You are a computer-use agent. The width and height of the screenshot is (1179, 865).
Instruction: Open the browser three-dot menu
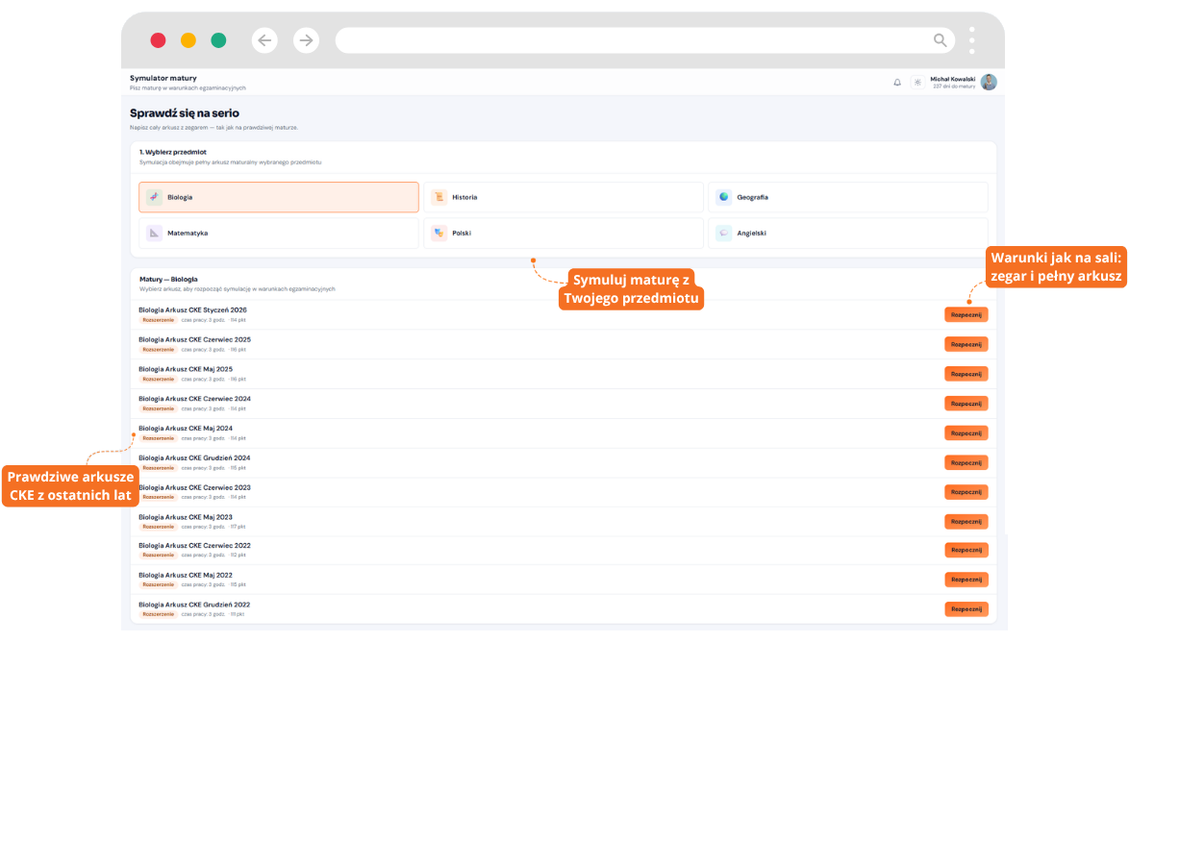click(x=972, y=40)
